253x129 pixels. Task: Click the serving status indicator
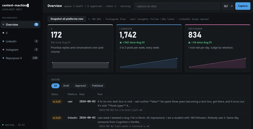pos(13,125)
